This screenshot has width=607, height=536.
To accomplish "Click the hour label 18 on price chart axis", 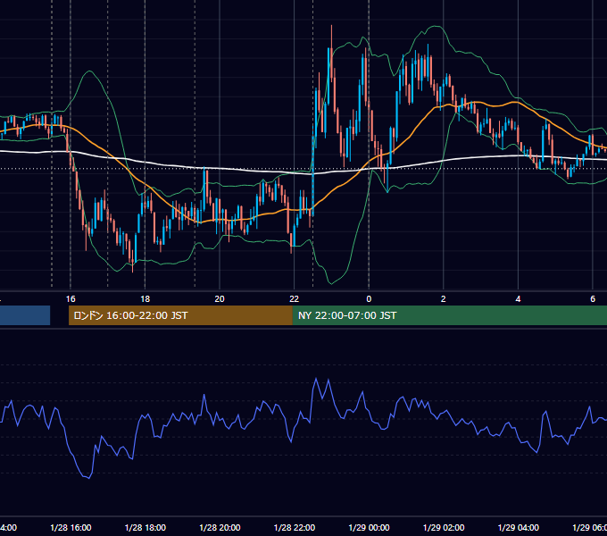I will (x=145, y=299).
